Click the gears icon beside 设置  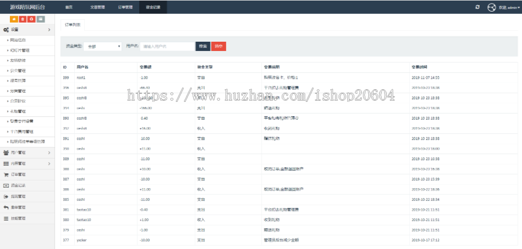pyautogui.click(x=6, y=30)
